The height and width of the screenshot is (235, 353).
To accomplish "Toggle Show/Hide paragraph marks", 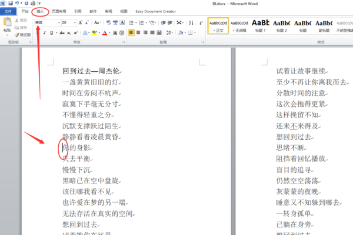I will click(x=201, y=23).
